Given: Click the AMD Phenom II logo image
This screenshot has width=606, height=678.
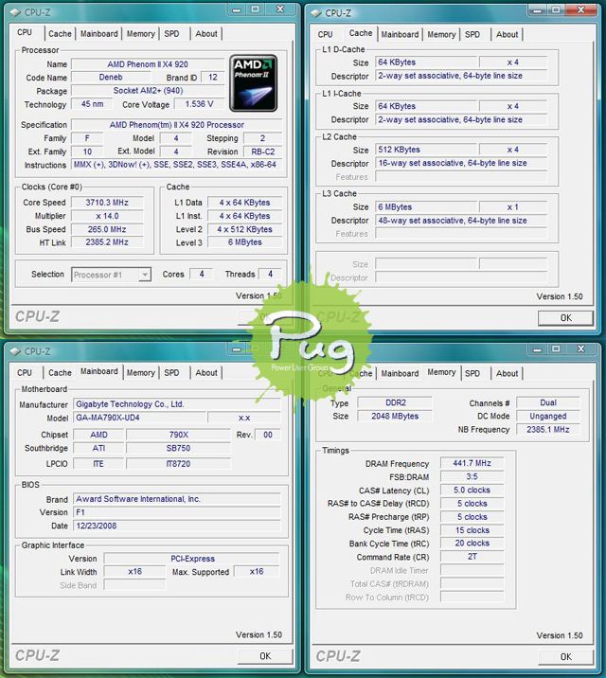Looking at the screenshot, I should click(x=254, y=83).
